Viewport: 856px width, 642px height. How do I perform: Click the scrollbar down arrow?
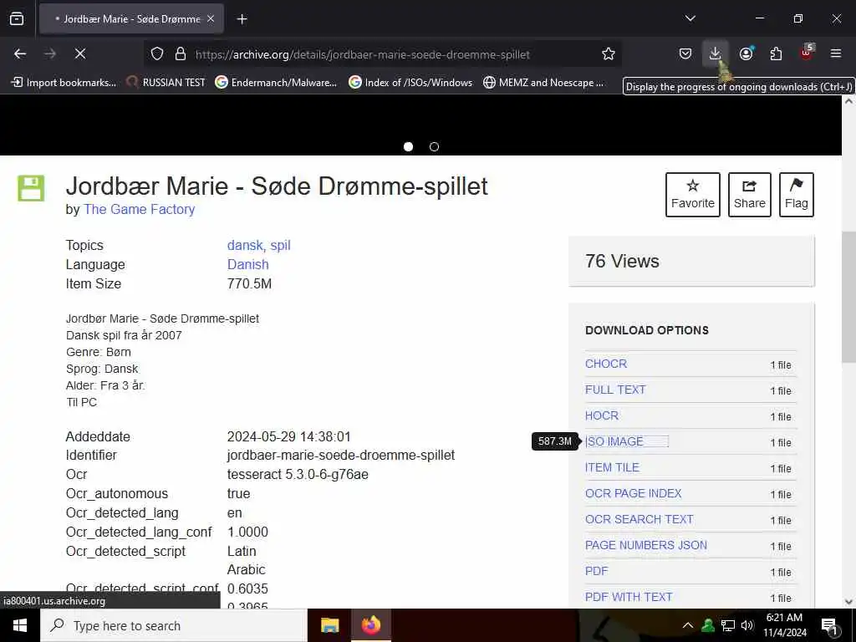848,602
